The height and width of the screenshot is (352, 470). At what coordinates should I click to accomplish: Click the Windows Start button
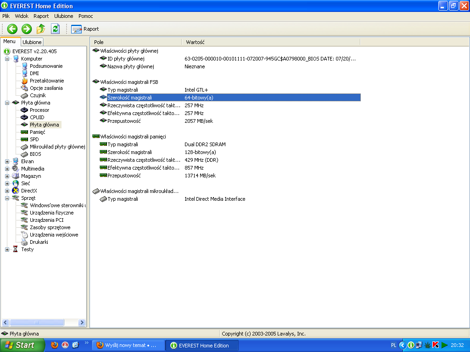[22, 346]
